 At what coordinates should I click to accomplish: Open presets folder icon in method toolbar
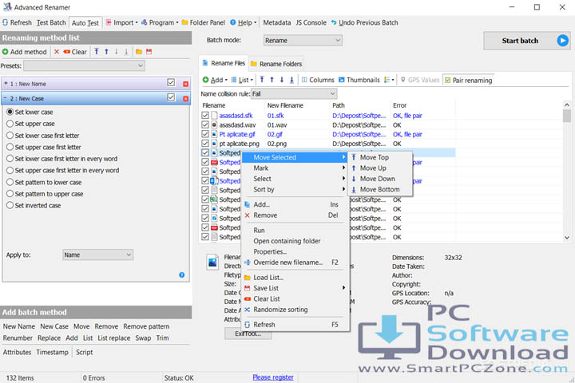pyautogui.click(x=139, y=52)
